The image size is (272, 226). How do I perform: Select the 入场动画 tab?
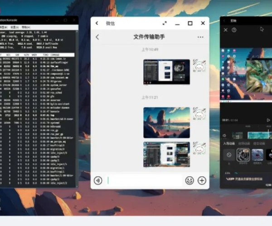coord(229,144)
